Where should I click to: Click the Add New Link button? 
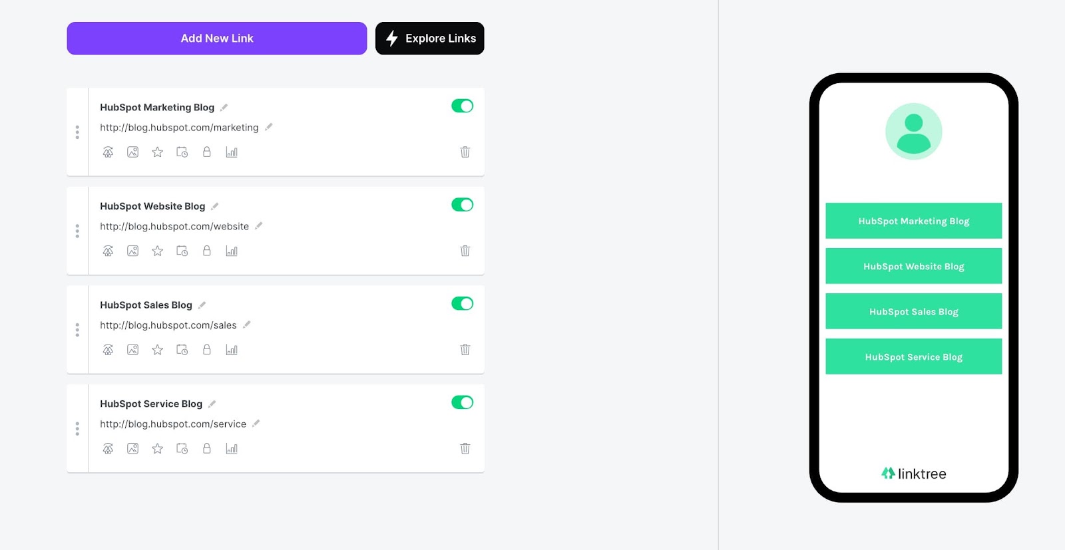216,38
